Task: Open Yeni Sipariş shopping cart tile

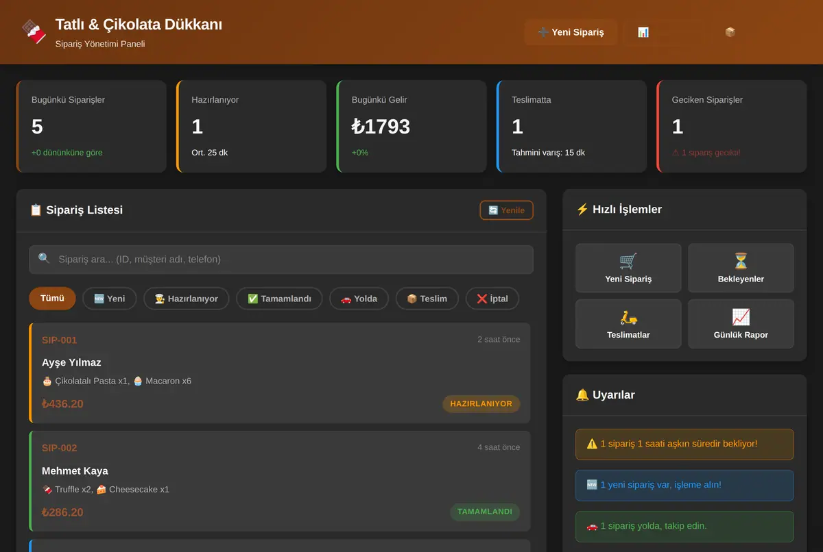Action: [628, 268]
